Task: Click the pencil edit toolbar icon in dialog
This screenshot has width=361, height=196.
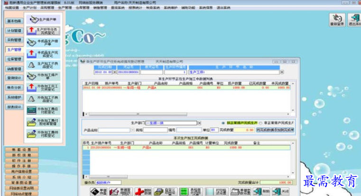Action: [120, 191]
